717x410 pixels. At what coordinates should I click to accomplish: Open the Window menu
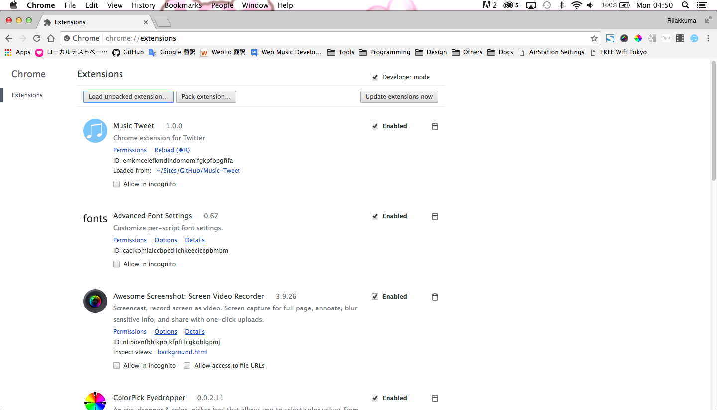tap(255, 5)
